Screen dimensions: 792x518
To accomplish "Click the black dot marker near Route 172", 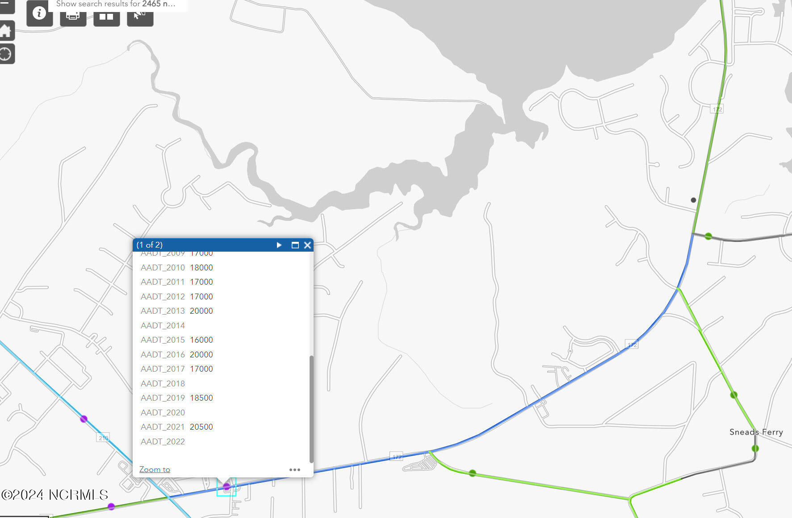I will click(x=693, y=200).
